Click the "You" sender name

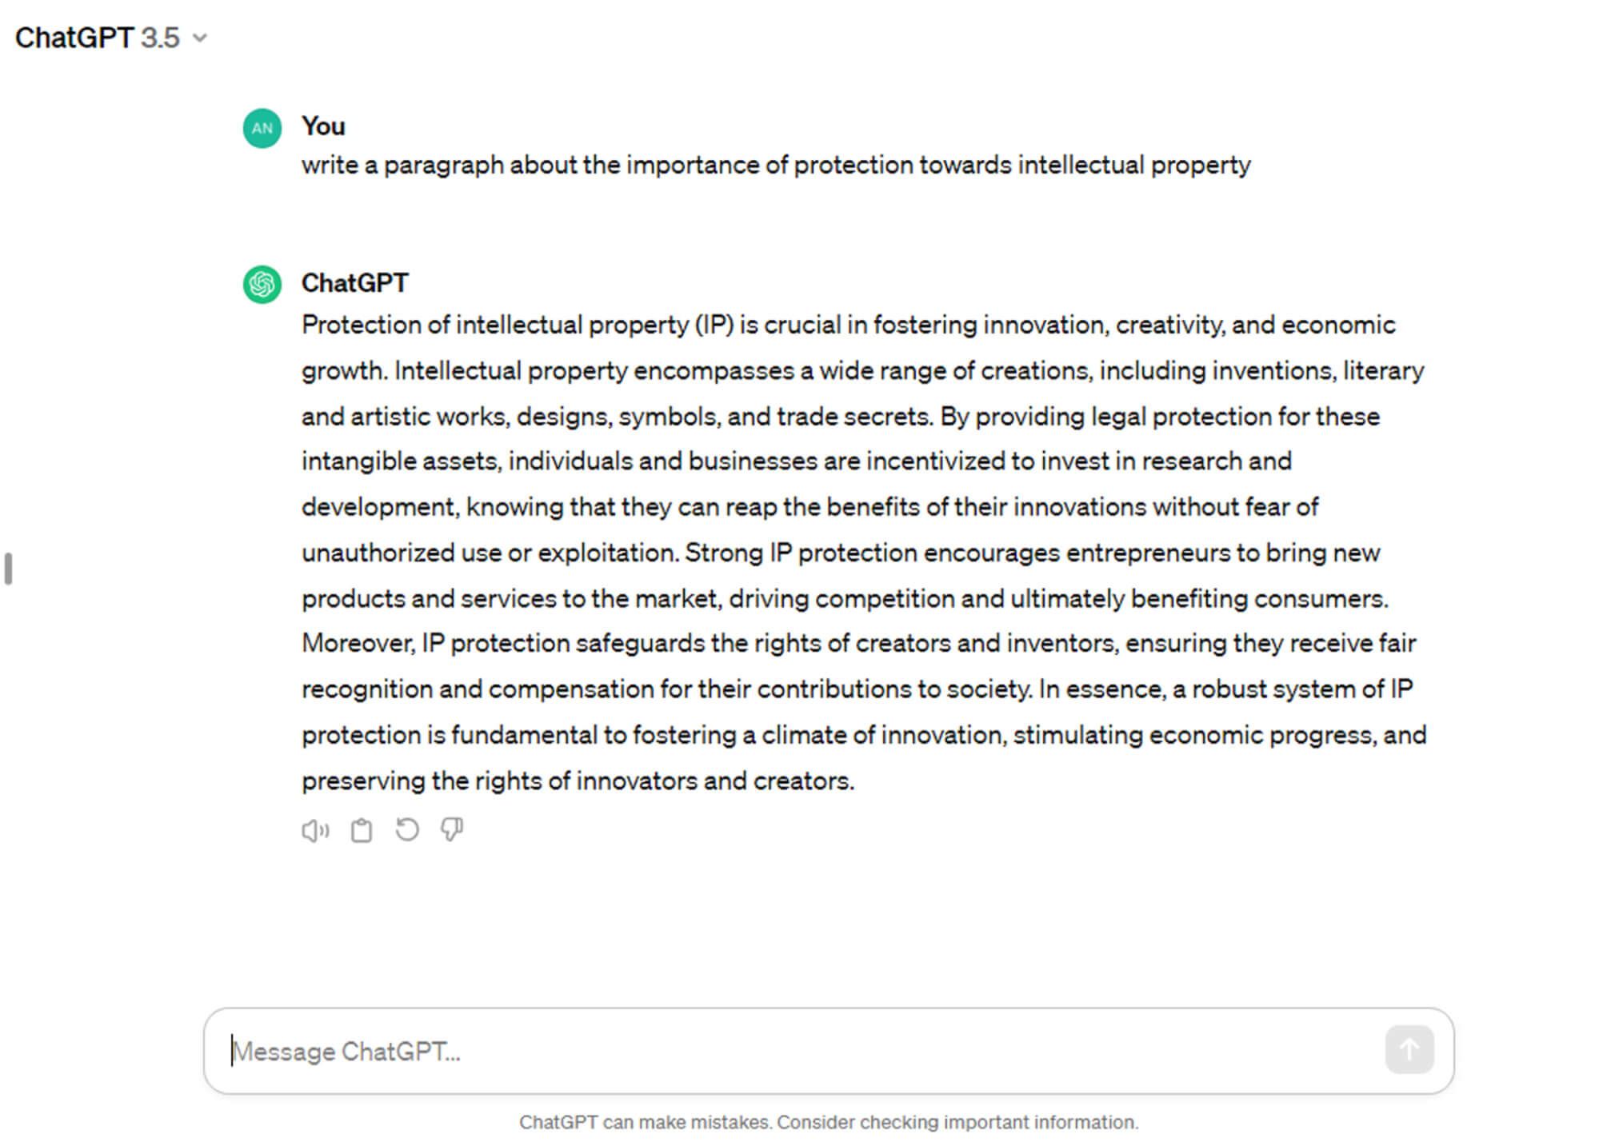323,126
